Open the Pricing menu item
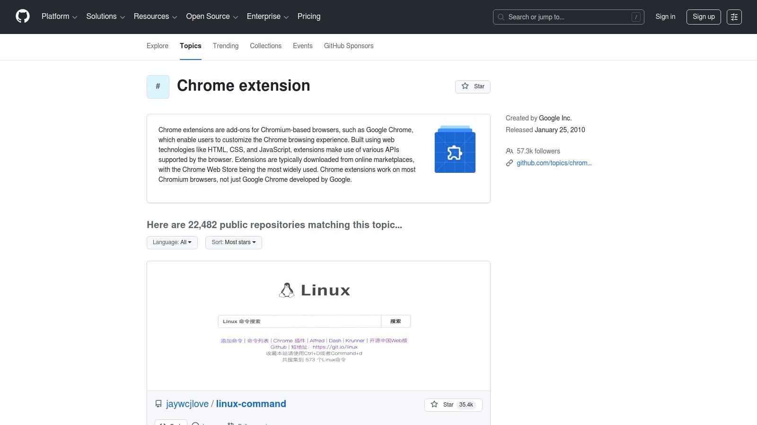The height and width of the screenshot is (425, 757). tap(308, 17)
